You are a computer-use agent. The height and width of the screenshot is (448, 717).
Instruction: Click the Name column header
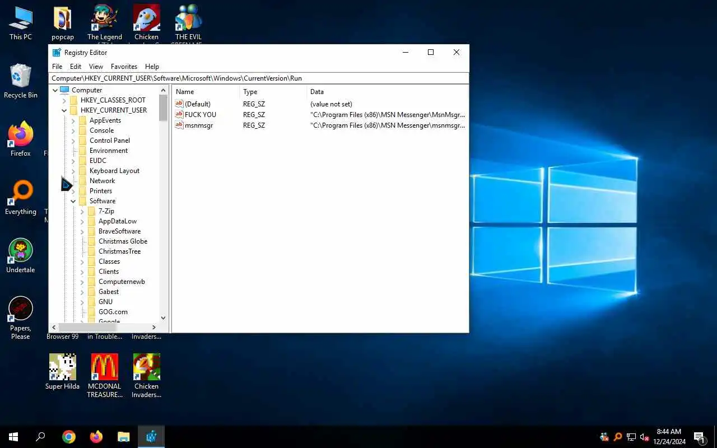tap(206, 92)
